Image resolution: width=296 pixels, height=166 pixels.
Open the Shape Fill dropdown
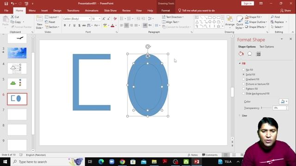click(253, 17)
